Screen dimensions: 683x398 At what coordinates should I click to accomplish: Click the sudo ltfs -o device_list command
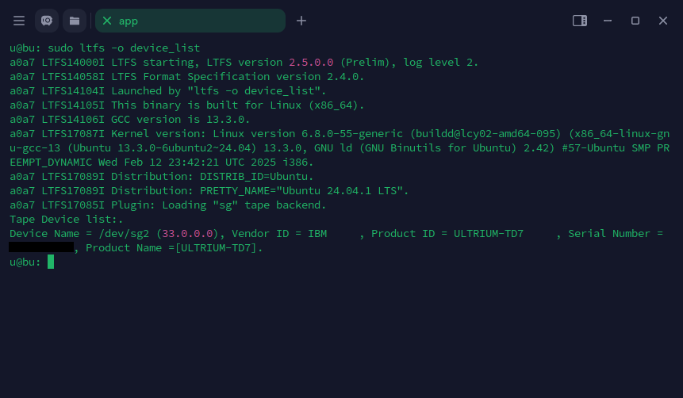(x=124, y=48)
